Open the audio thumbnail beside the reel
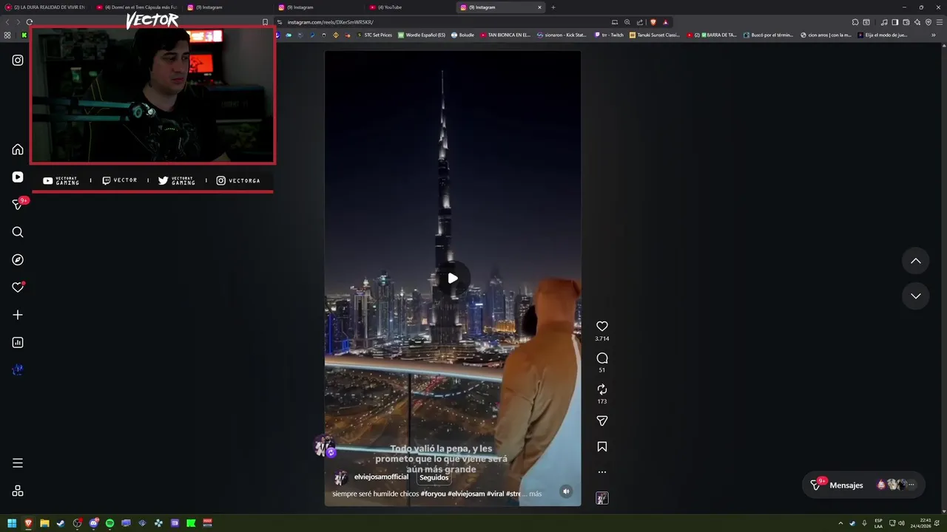The height and width of the screenshot is (532, 947). 602,499
